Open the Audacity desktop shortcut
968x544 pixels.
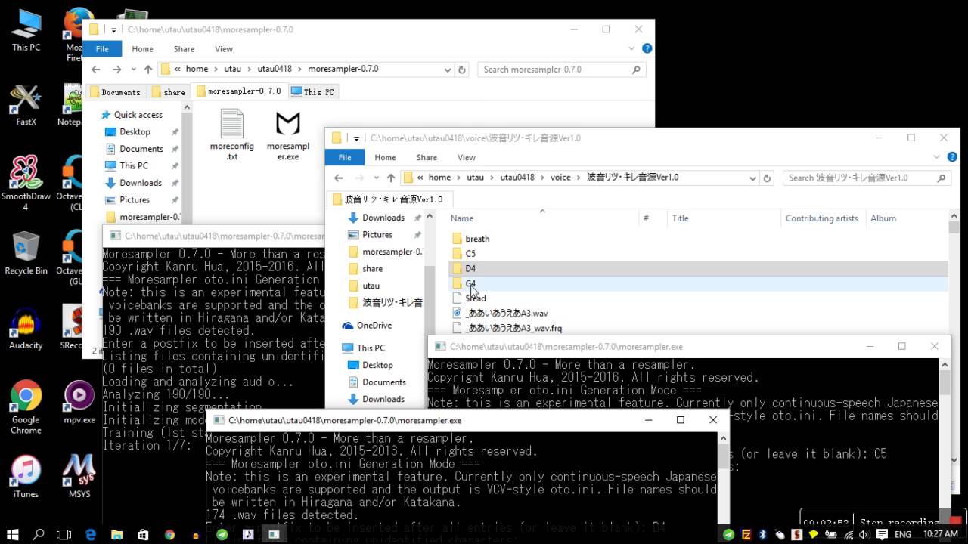[x=26, y=329]
